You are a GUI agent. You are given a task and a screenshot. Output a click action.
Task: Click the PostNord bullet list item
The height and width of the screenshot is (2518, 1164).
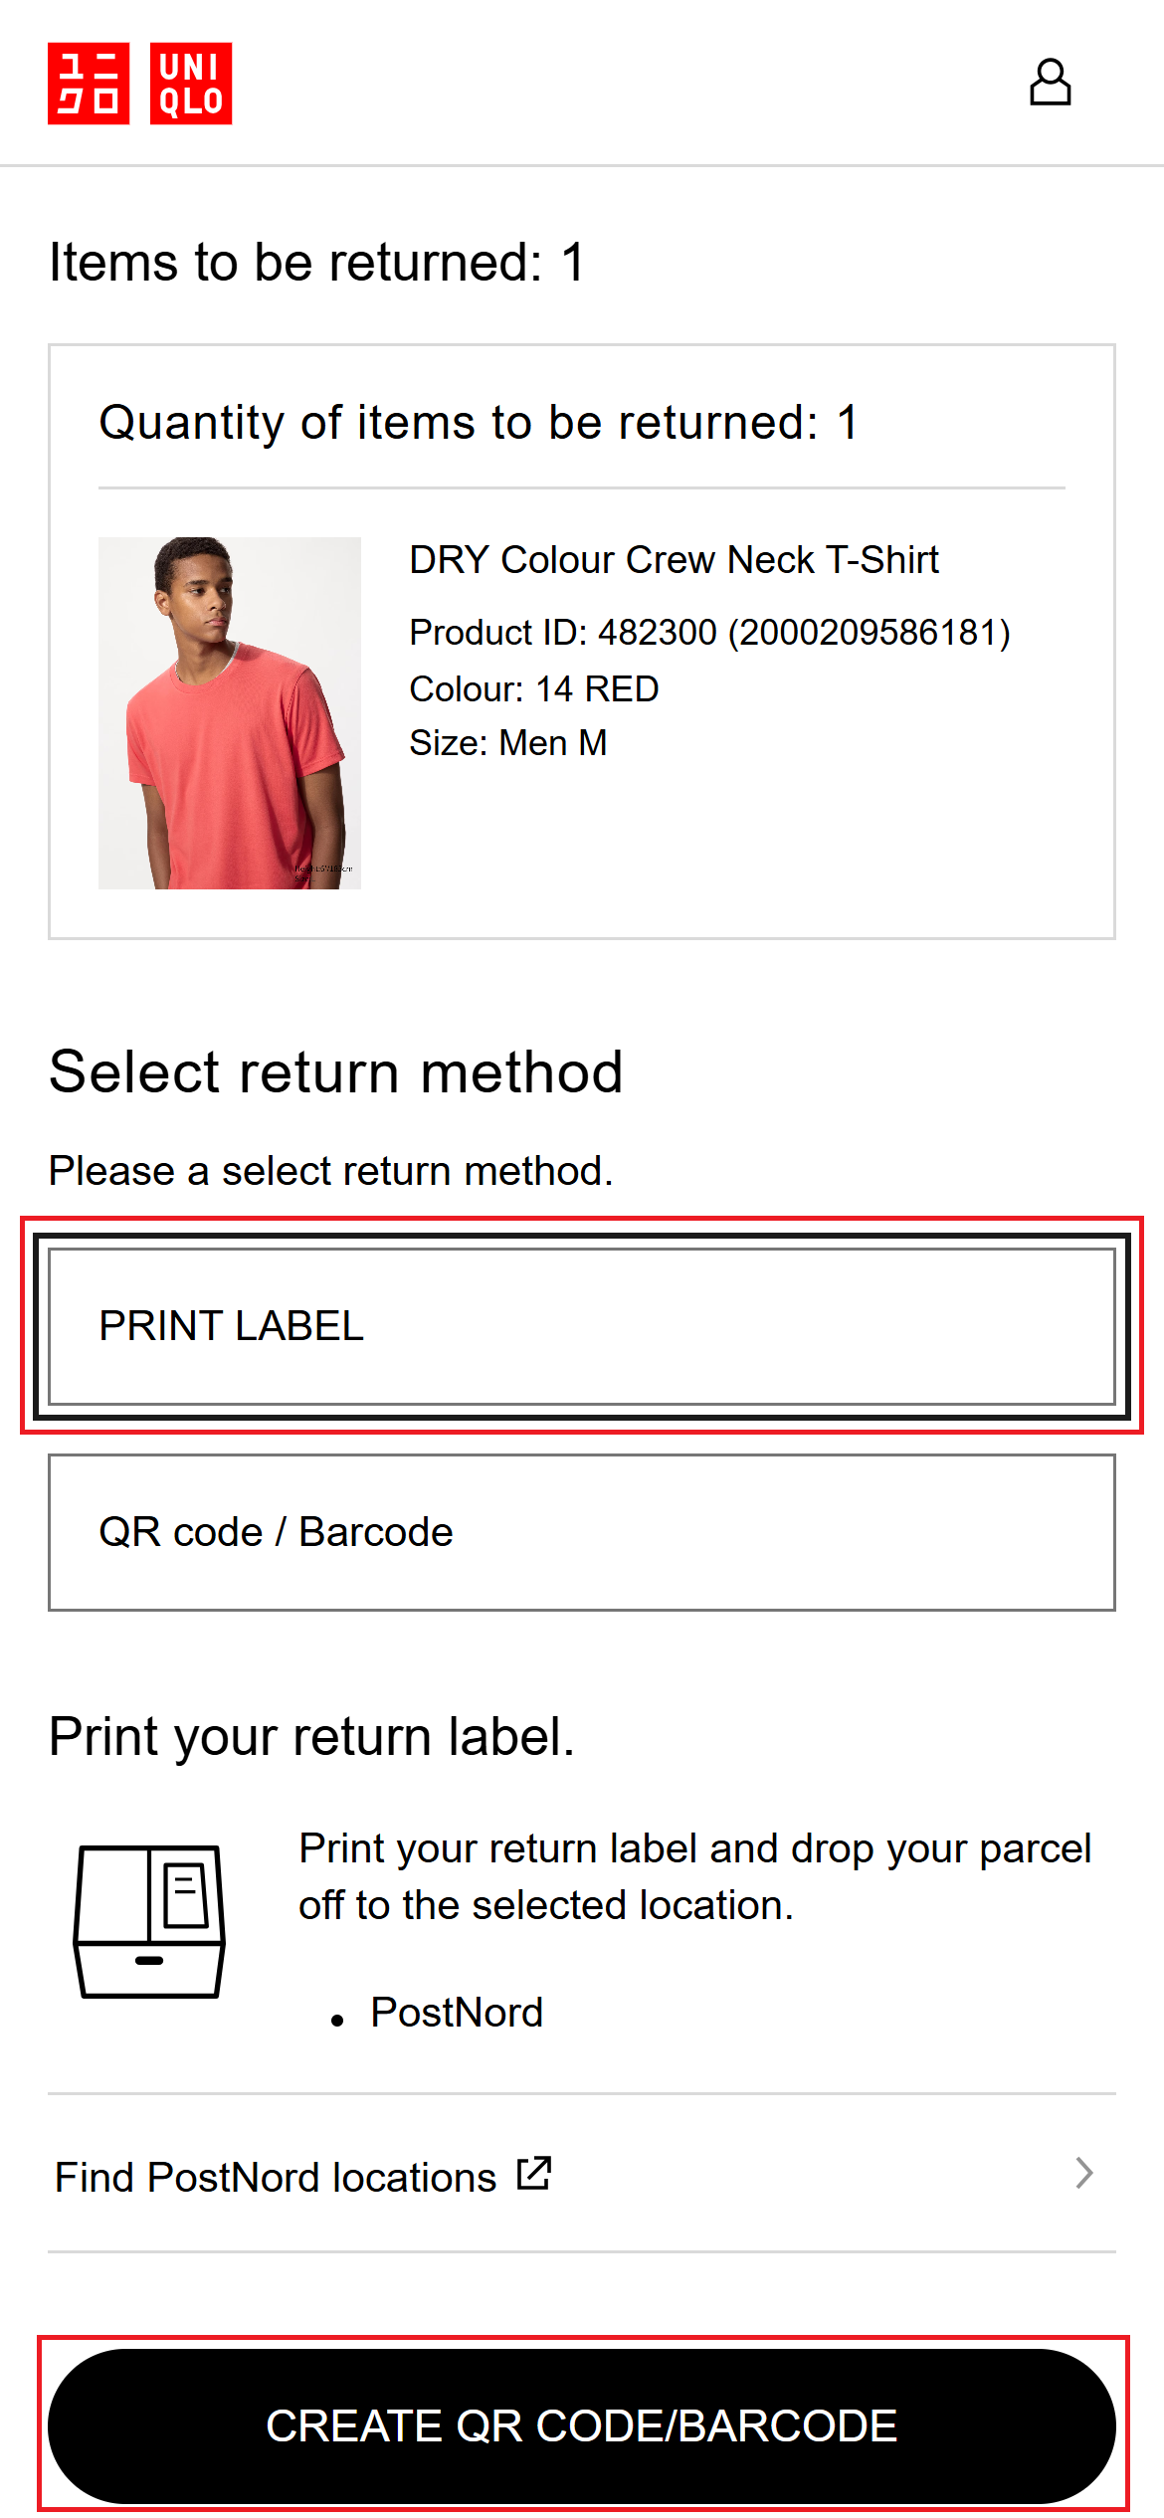(457, 2013)
